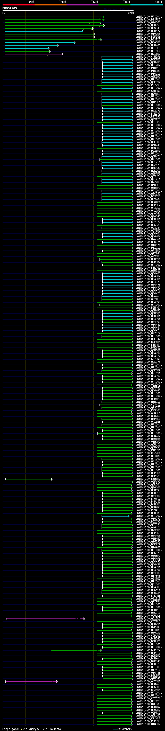Open hit UniRef100_Q10J96
Viewport: 165px width, 731px height.
(148, 34)
